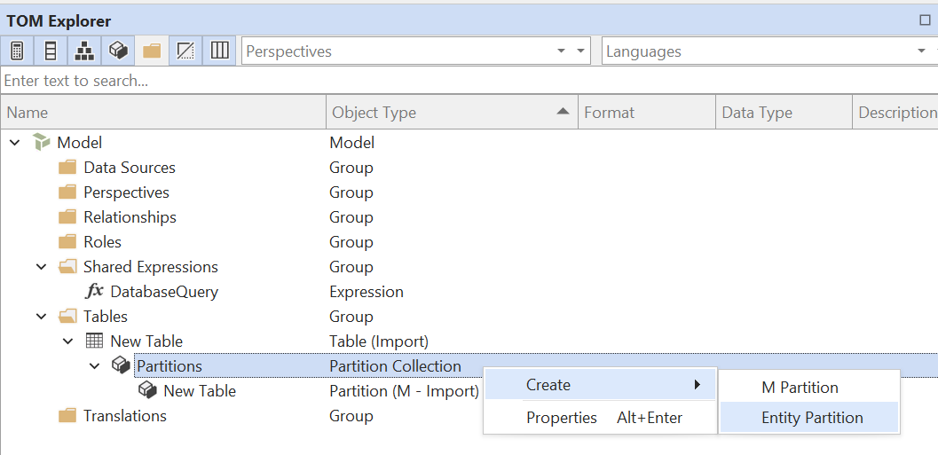938x455 pixels.
Task: Open the Languages dropdown
Action: [920, 51]
